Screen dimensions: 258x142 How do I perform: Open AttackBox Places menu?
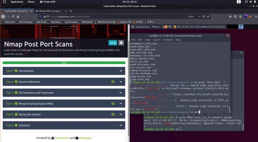(x=156, y=27)
